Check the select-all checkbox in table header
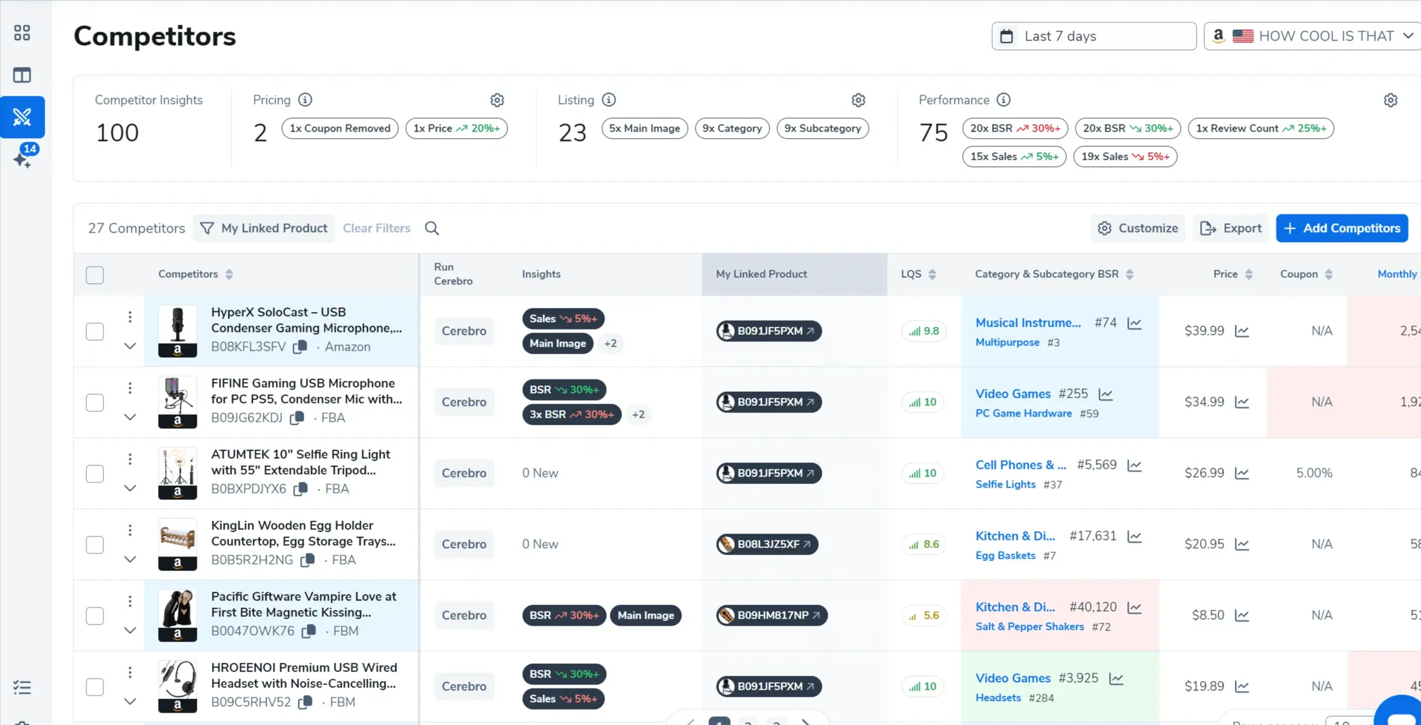This screenshot has height=725, width=1421. tap(95, 274)
